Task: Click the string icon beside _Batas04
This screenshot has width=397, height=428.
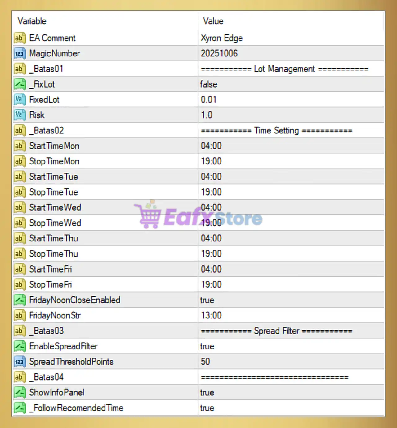Action: tap(20, 377)
